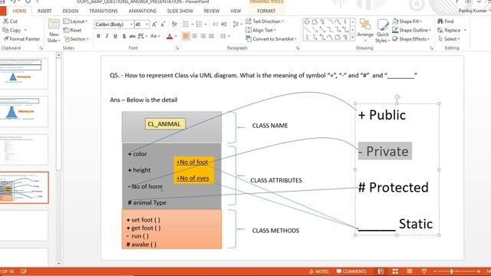Decrease list indent level
491x276 pixels.
point(216,25)
